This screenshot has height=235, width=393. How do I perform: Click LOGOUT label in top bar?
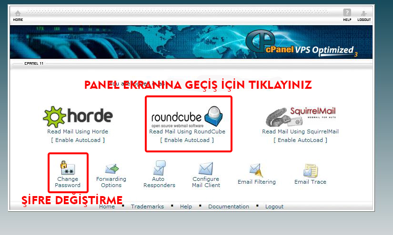[x=364, y=20]
